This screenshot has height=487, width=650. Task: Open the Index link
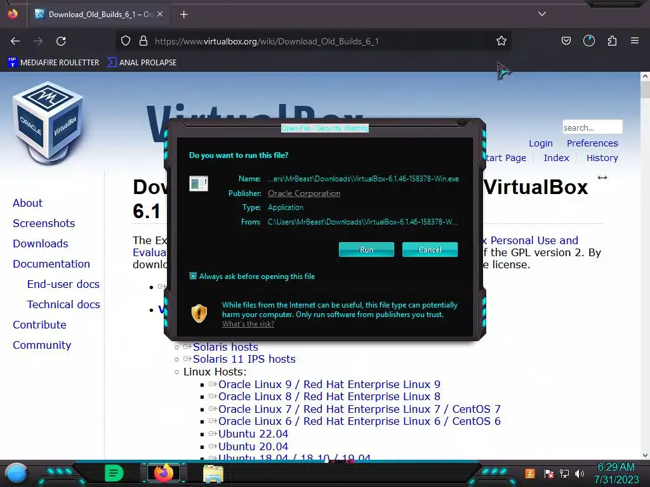click(x=556, y=158)
